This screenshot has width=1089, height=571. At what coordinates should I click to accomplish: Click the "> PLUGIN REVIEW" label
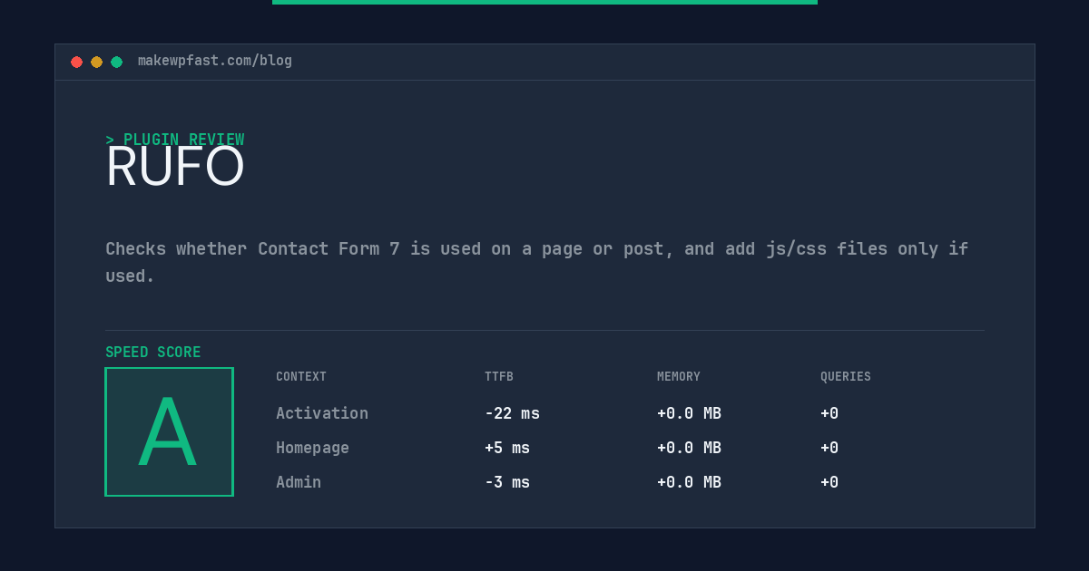[175, 140]
